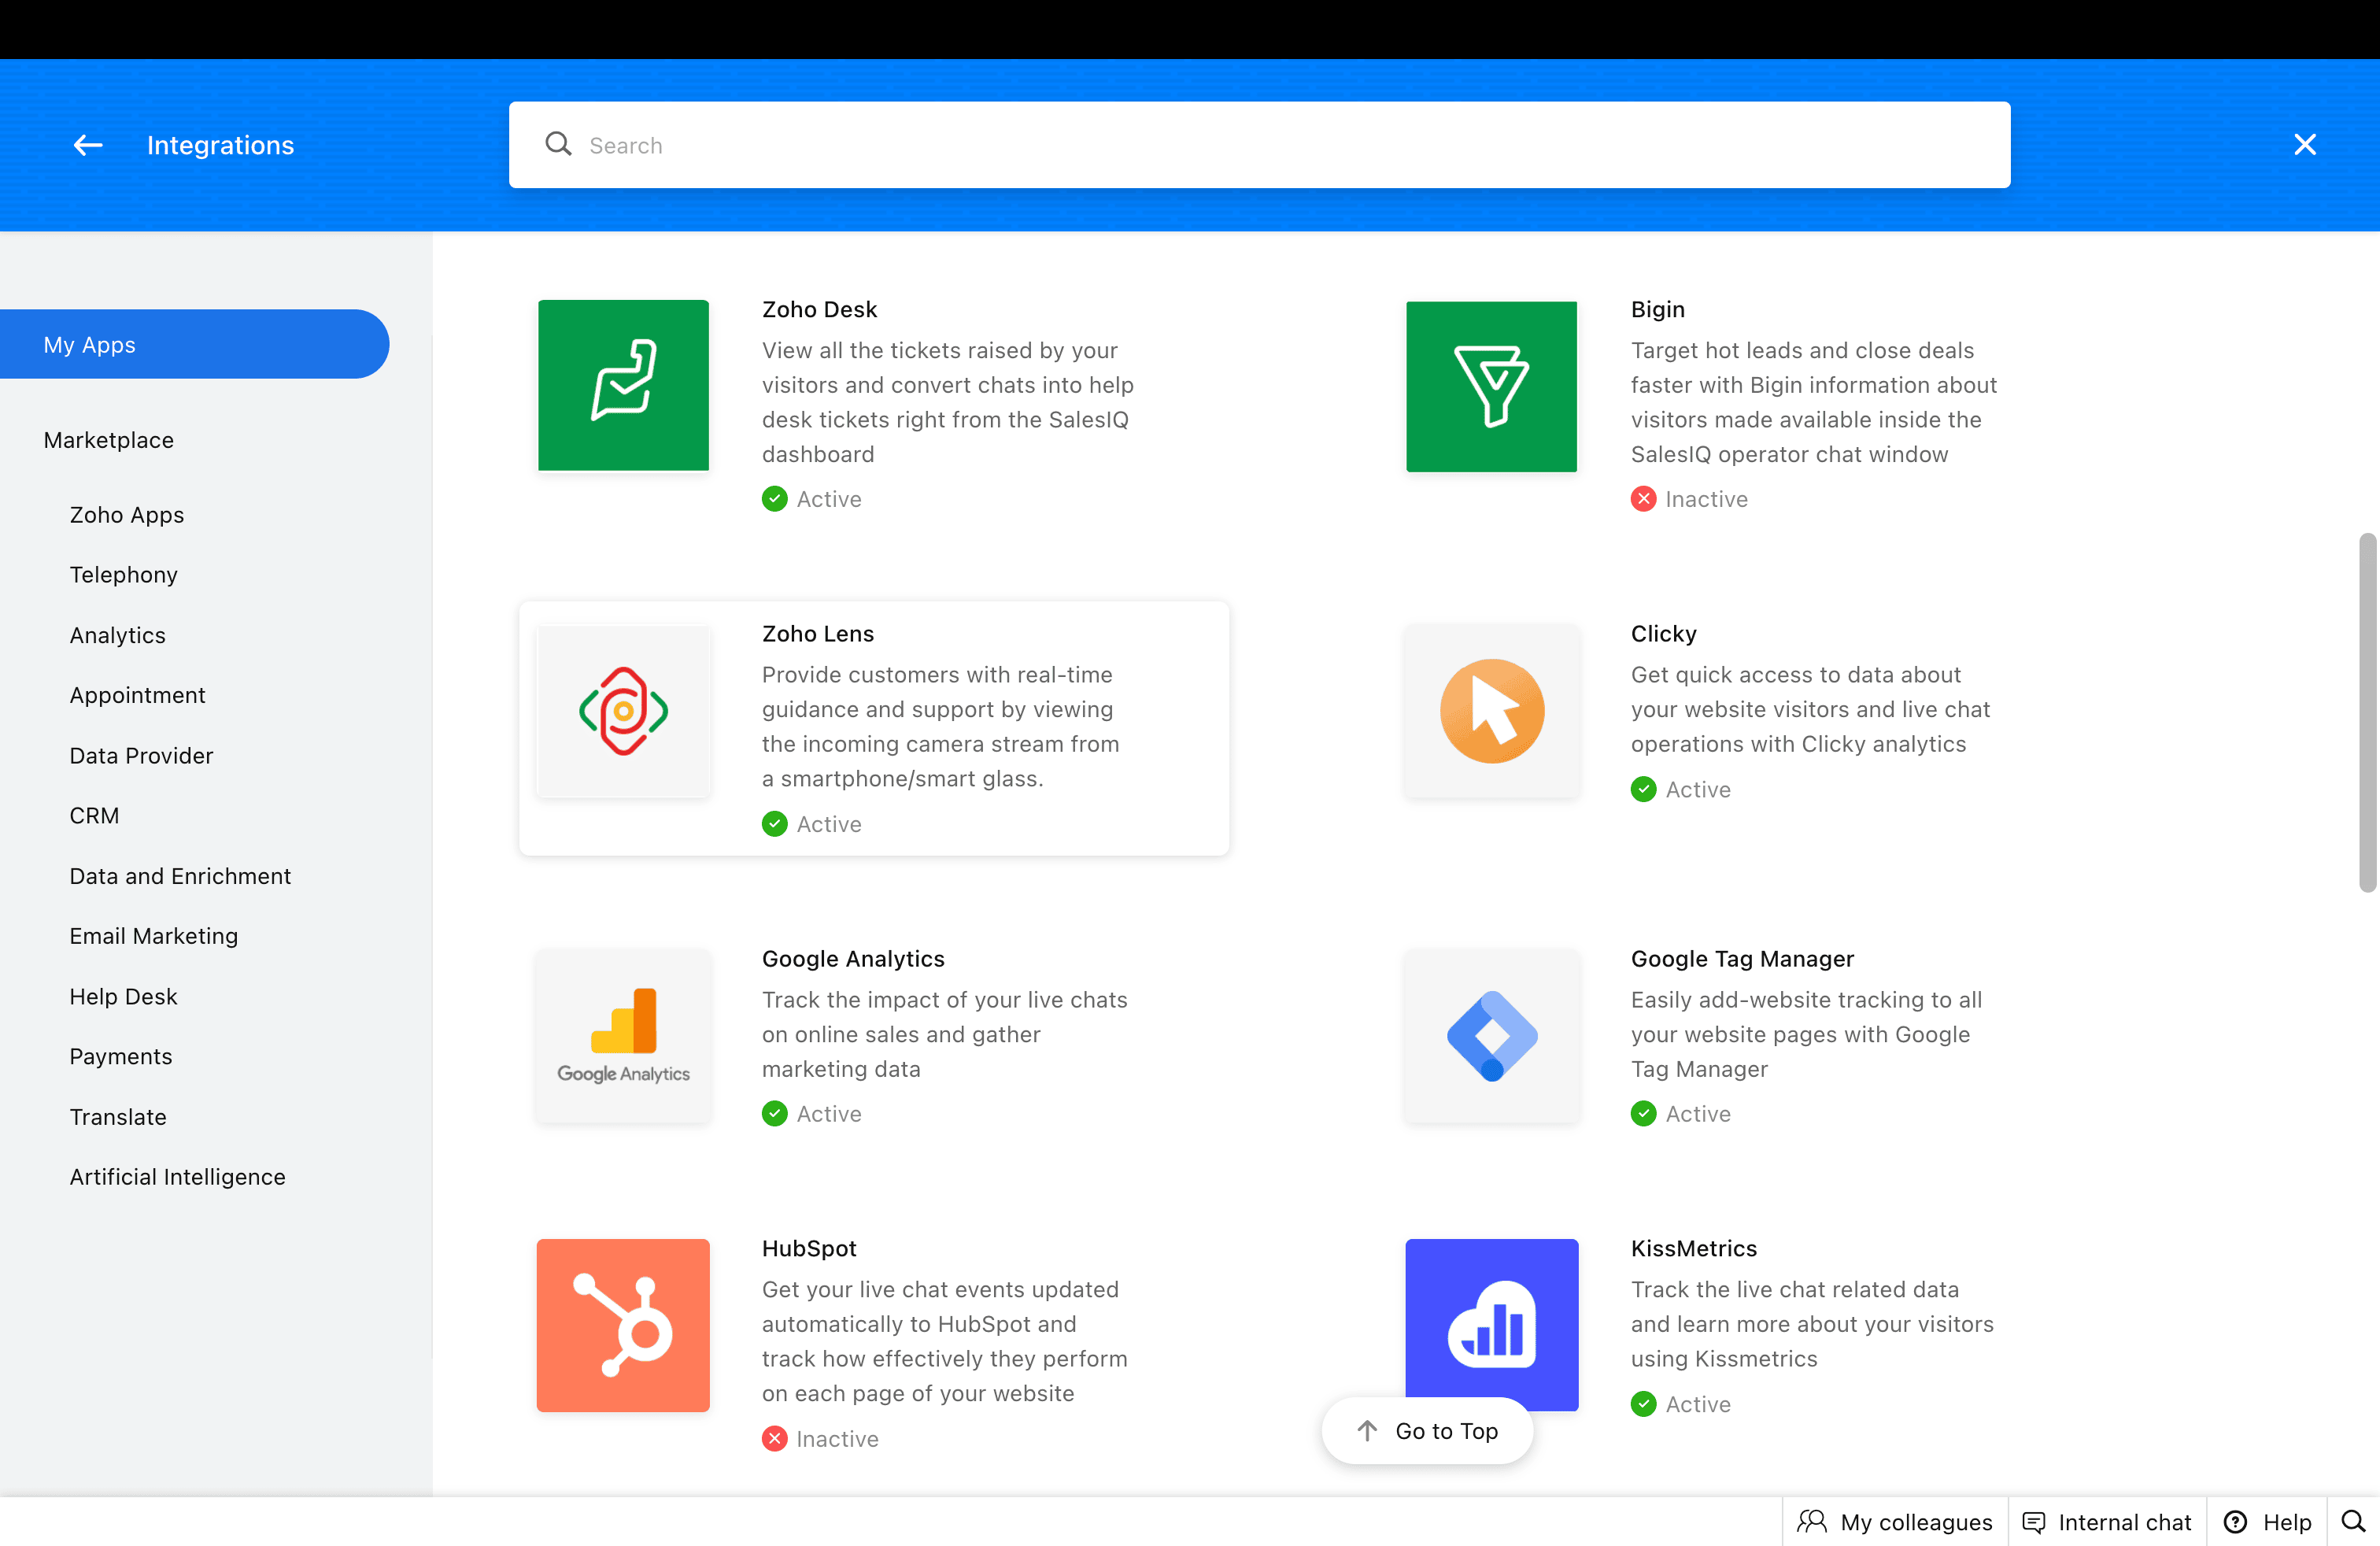Select My Apps in sidebar

coord(194,344)
